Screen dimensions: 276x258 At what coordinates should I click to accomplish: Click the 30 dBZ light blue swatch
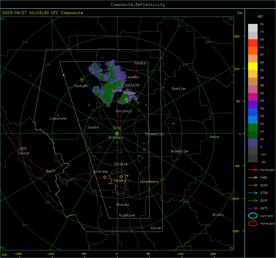click(253, 120)
